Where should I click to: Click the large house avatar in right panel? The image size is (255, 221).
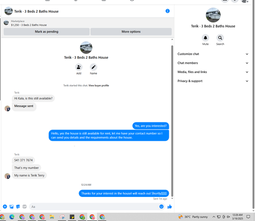click(213, 15)
